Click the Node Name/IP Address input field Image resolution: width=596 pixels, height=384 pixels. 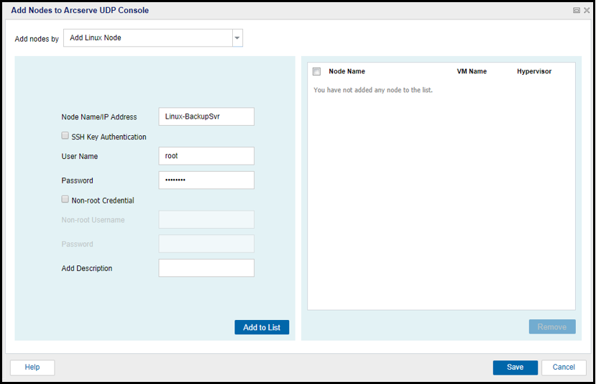coord(206,116)
